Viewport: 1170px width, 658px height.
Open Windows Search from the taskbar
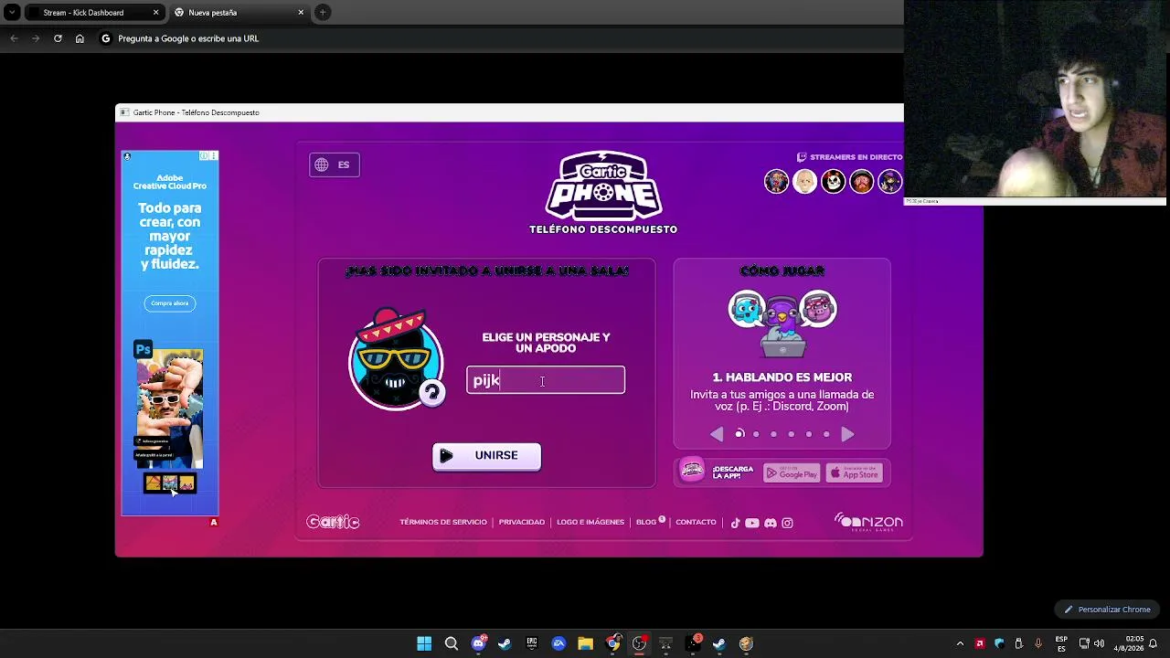pos(452,643)
